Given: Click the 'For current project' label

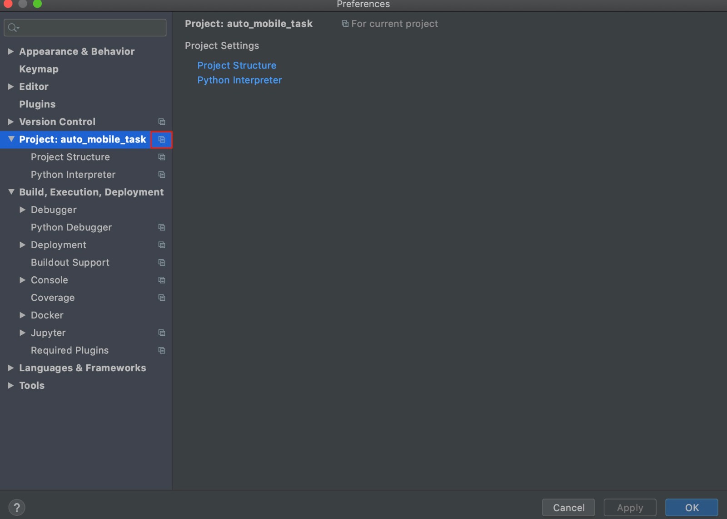Looking at the screenshot, I should click(x=394, y=24).
